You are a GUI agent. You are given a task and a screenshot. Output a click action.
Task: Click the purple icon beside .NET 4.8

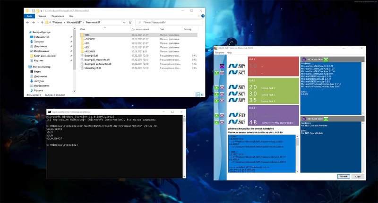[222, 122]
